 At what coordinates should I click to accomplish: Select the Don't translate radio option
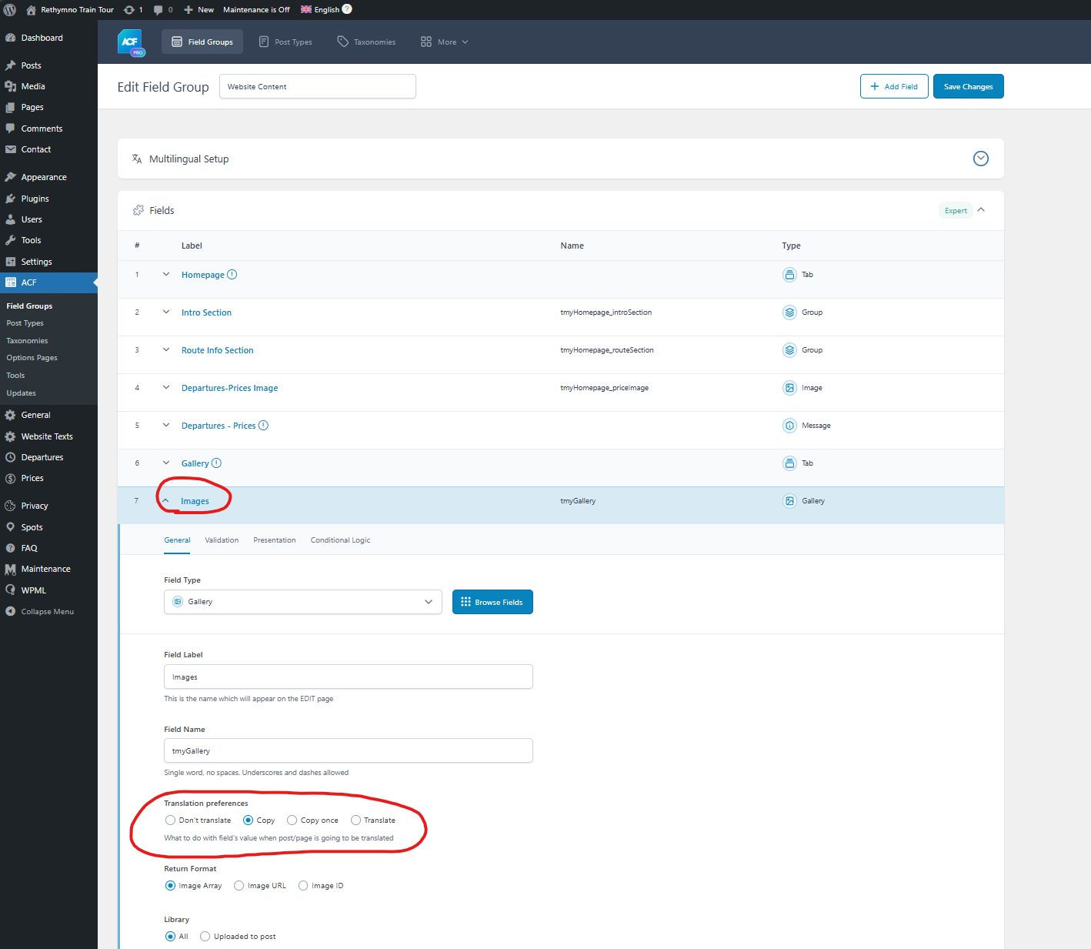pos(170,820)
